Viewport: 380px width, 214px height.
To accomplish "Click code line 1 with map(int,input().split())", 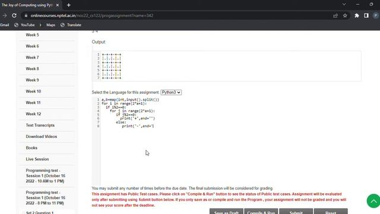I will click(x=131, y=100).
